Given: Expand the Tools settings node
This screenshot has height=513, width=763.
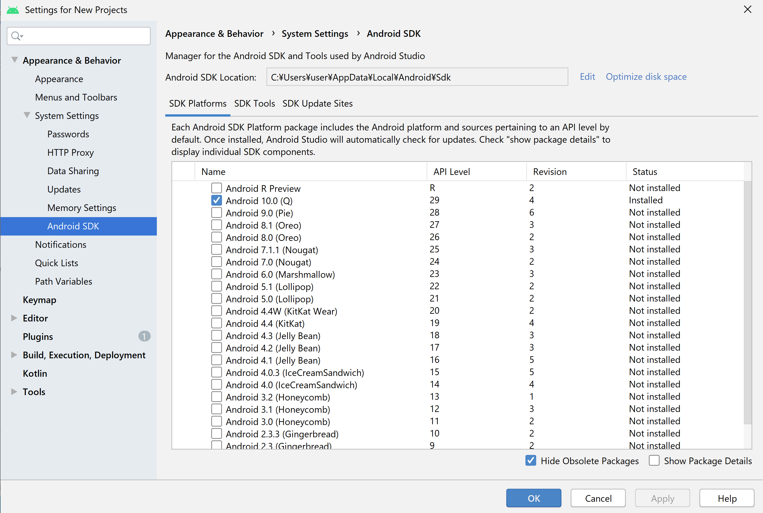Looking at the screenshot, I should click(x=14, y=392).
